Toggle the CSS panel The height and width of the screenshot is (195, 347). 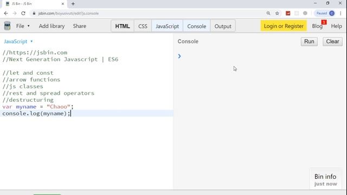point(143,26)
